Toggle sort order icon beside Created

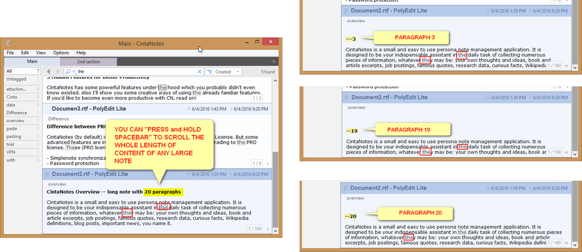210,72
